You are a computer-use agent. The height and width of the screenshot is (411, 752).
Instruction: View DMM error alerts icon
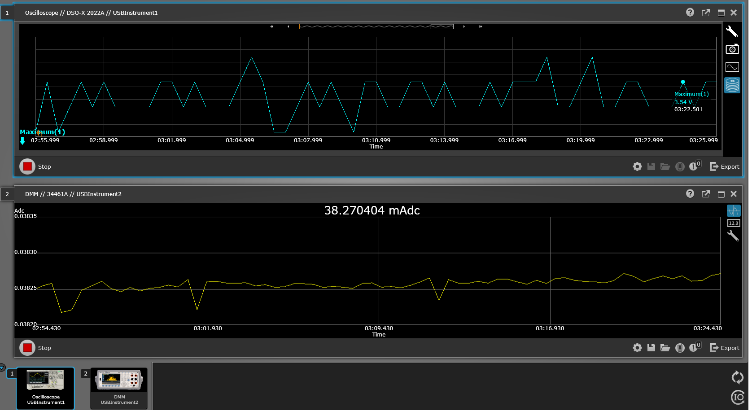(695, 347)
